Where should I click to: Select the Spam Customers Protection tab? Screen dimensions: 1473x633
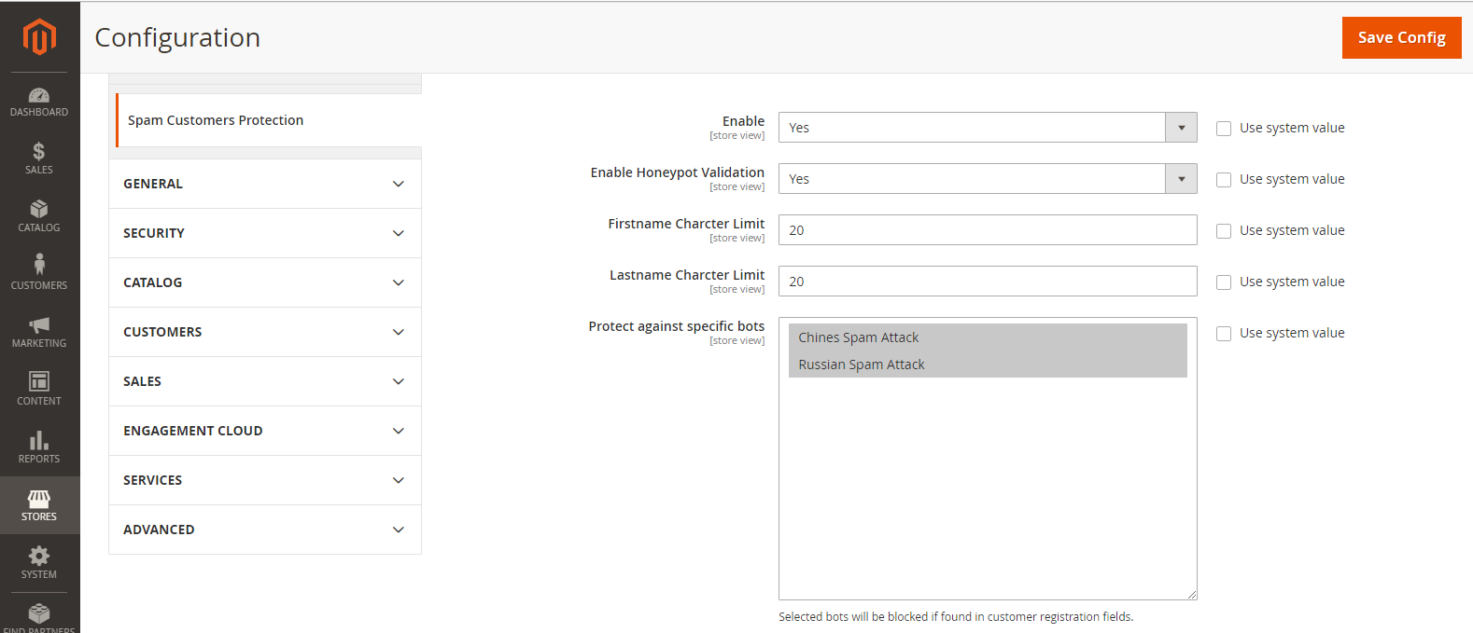click(x=216, y=120)
